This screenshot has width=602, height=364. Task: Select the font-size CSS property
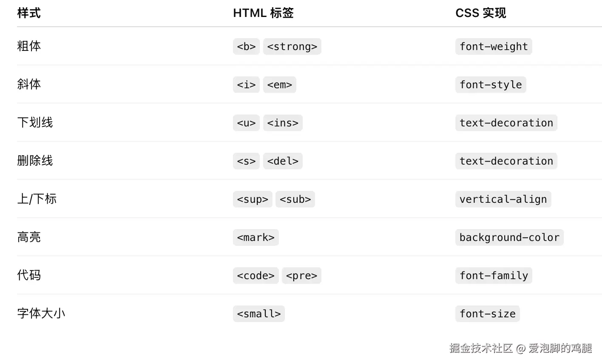click(x=487, y=314)
